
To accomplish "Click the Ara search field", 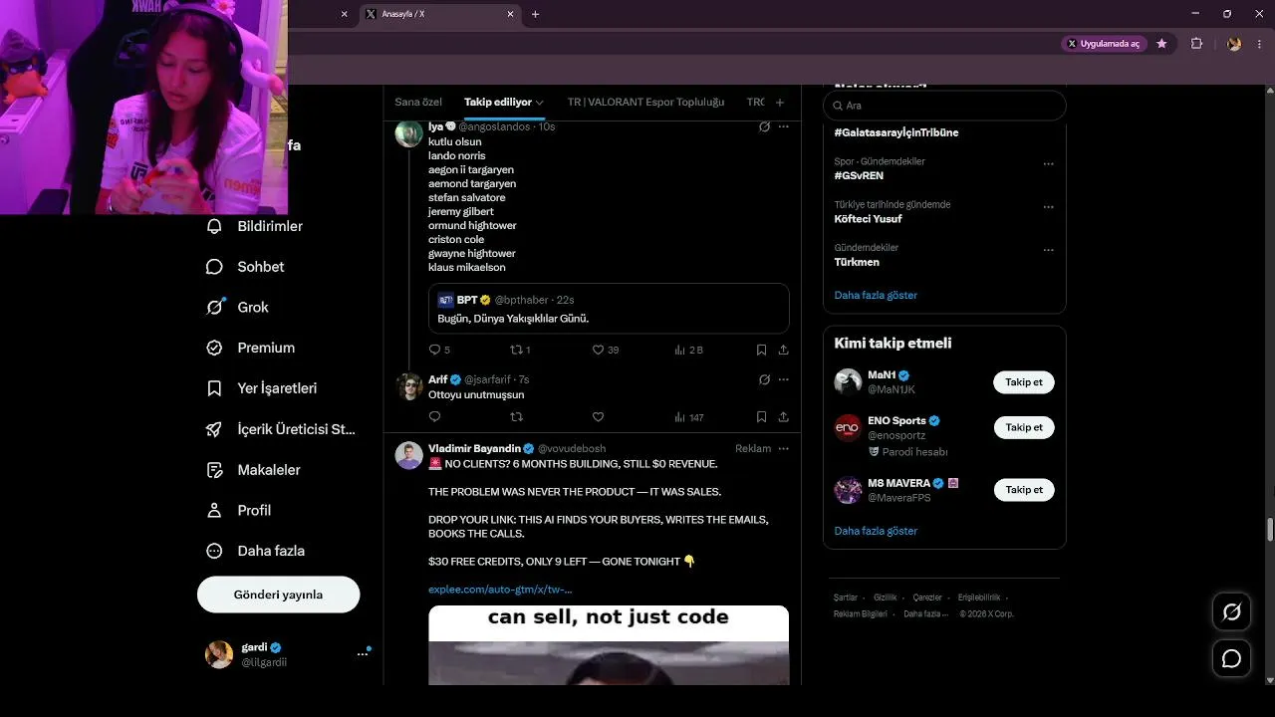I will tap(944, 106).
